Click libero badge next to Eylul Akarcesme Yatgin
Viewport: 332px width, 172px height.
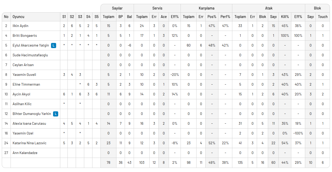click(53, 45)
